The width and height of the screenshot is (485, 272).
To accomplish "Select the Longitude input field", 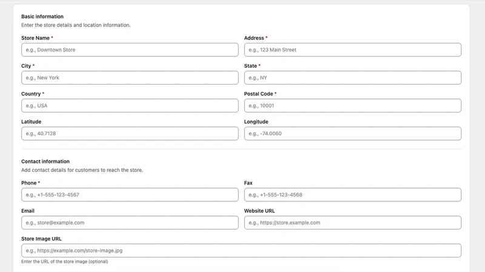I will 353,134.
